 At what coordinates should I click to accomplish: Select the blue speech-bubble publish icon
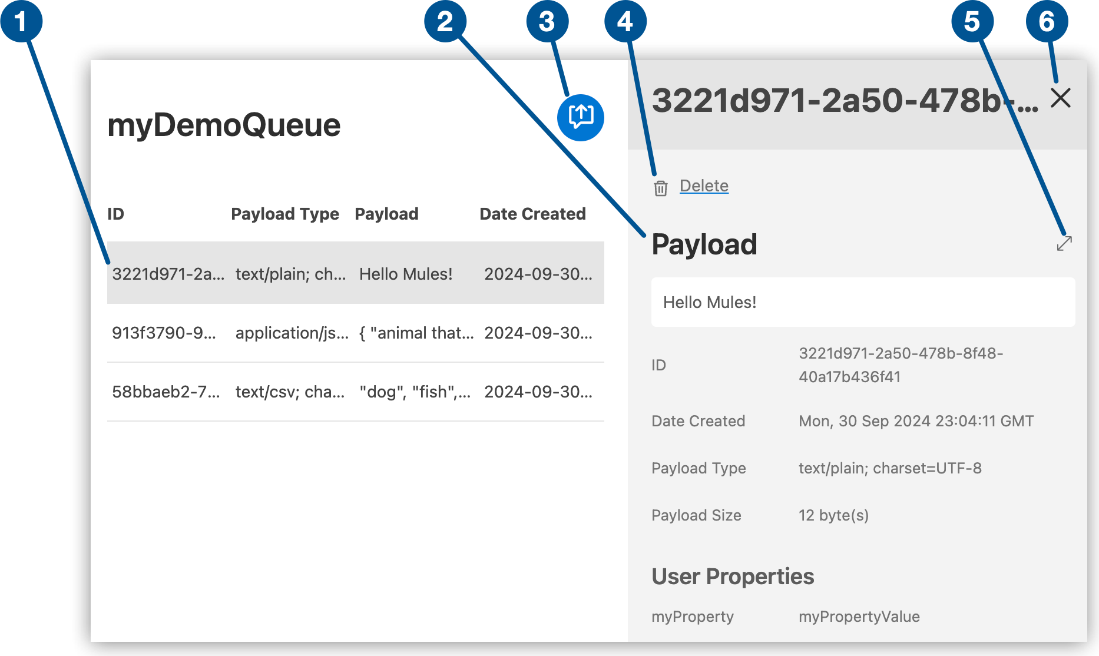[581, 117]
